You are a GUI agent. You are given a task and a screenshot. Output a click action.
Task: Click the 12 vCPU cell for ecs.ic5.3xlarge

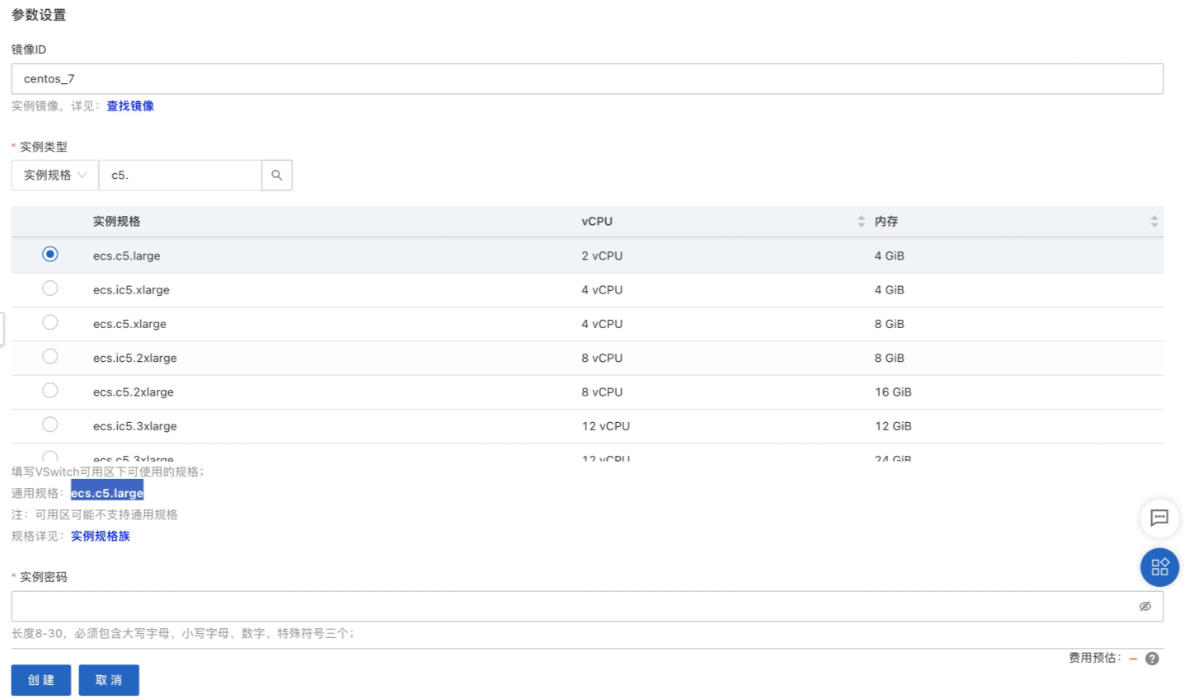(x=606, y=426)
